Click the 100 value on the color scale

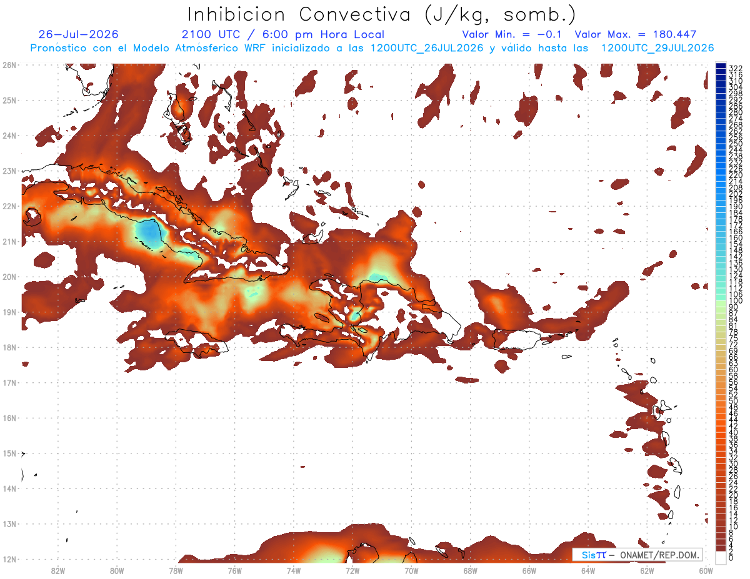click(x=736, y=300)
